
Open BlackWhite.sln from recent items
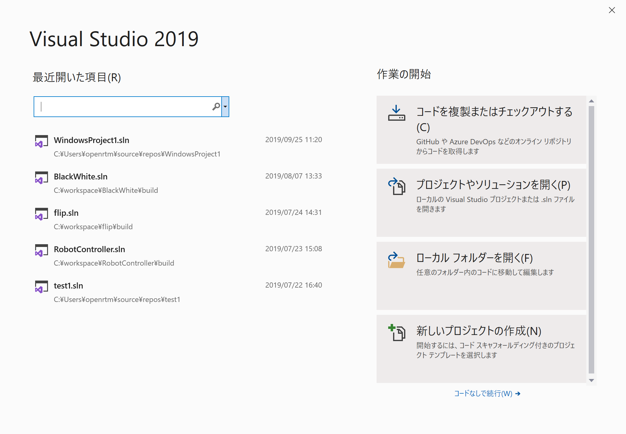coord(179,183)
